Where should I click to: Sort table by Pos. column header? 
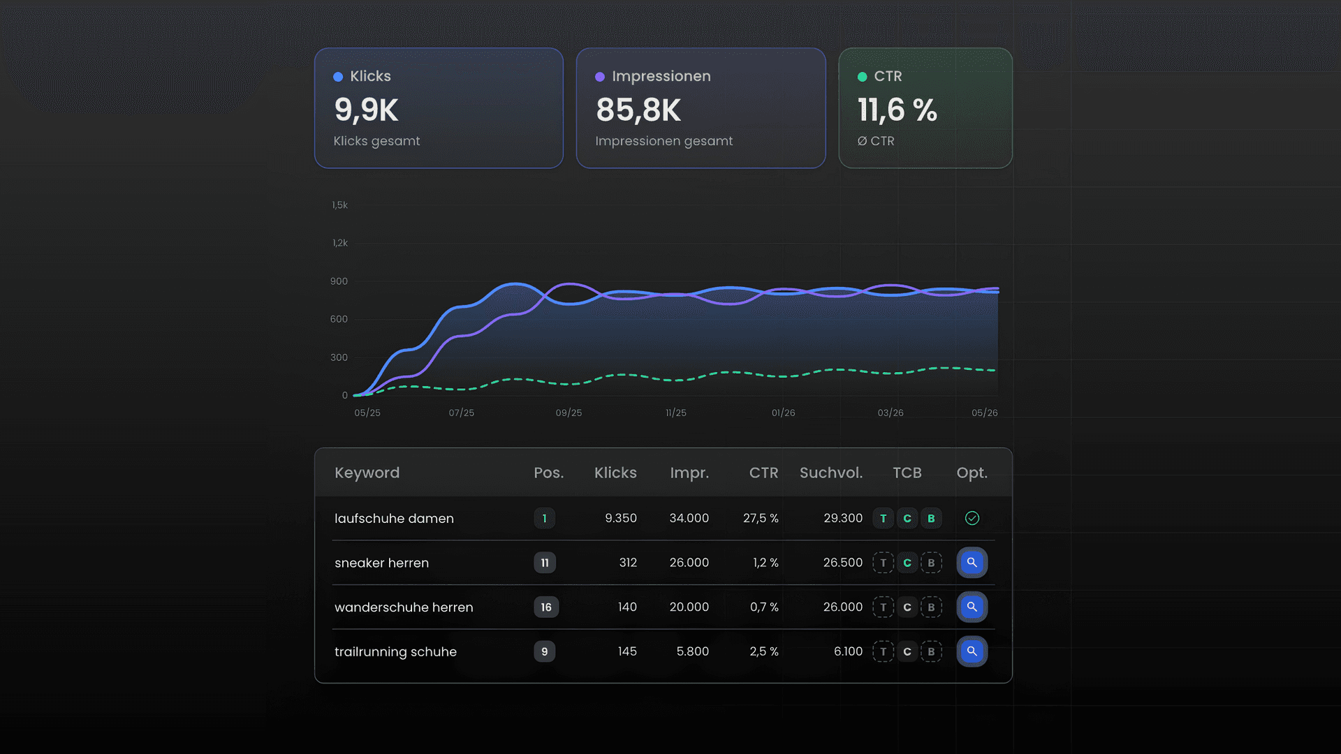(548, 473)
